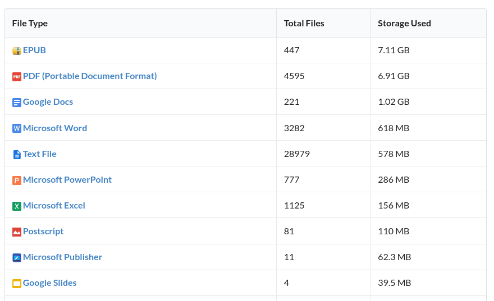Click the 156 MB storage value
Screen dimensions: 494x301
point(394,205)
